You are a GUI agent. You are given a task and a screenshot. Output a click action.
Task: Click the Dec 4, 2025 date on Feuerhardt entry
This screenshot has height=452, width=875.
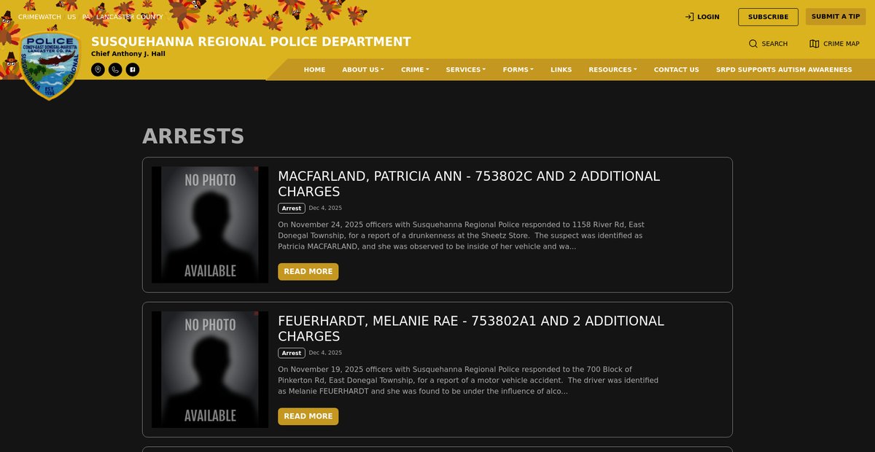pyautogui.click(x=325, y=353)
